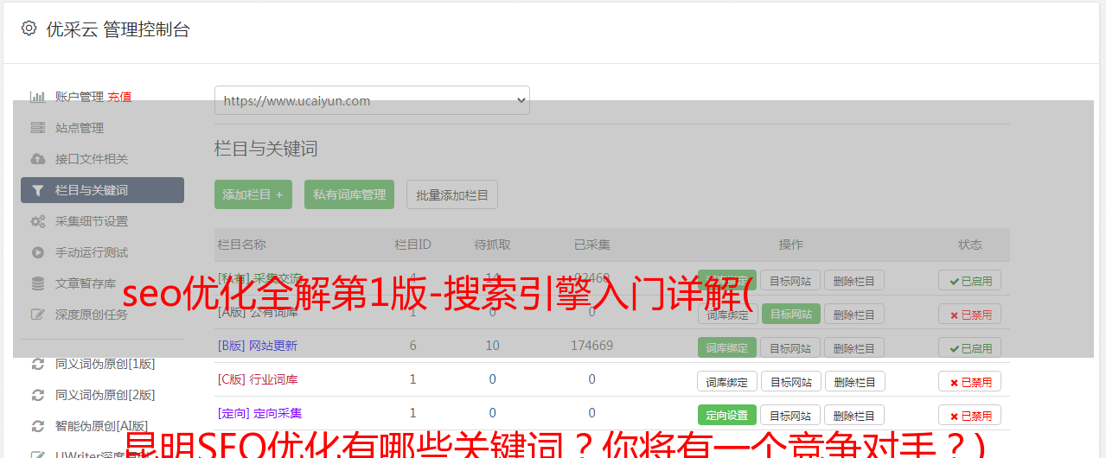This screenshot has width=1106, height=458.
Task: Click 目标网站 for [C版] 行业词库
Action: tap(790, 382)
